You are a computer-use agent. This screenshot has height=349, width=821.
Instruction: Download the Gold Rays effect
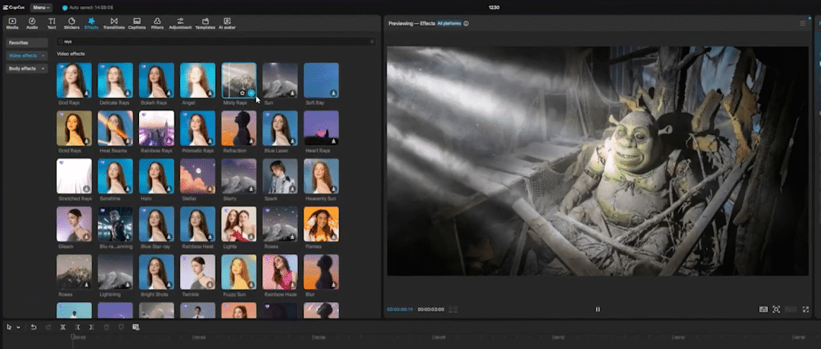click(x=87, y=141)
